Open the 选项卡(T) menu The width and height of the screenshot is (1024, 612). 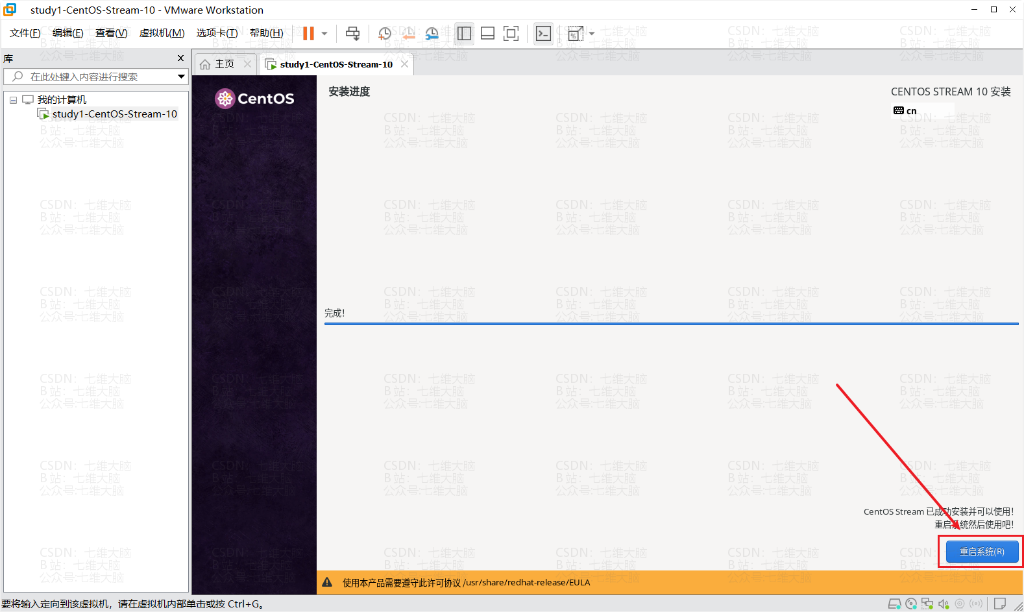point(217,33)
